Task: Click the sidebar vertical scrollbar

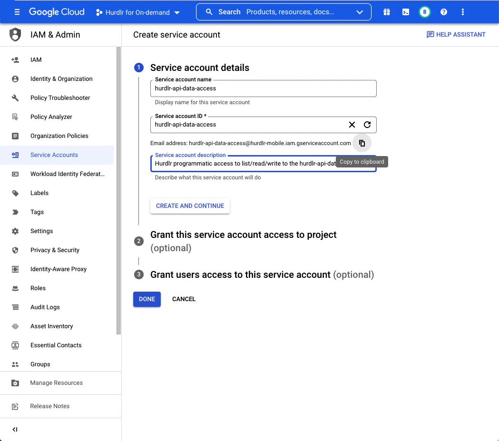Action: click(x=119, y=191)
